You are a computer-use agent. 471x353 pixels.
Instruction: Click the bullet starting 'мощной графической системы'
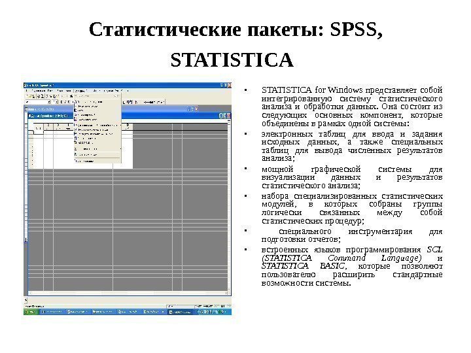(x=352, y=177)
